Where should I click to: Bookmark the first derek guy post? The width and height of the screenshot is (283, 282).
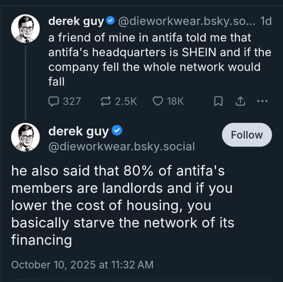[x=219, y=102]
